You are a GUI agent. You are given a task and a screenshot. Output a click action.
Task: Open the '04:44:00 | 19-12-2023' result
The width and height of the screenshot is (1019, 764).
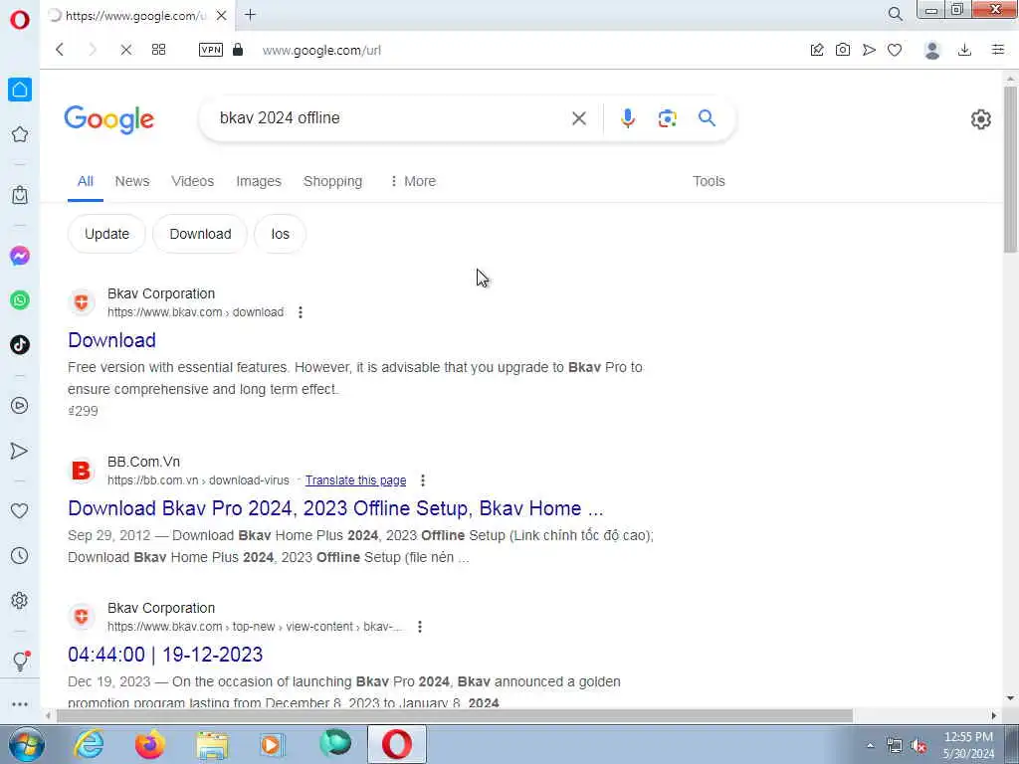tap(165, 655)
